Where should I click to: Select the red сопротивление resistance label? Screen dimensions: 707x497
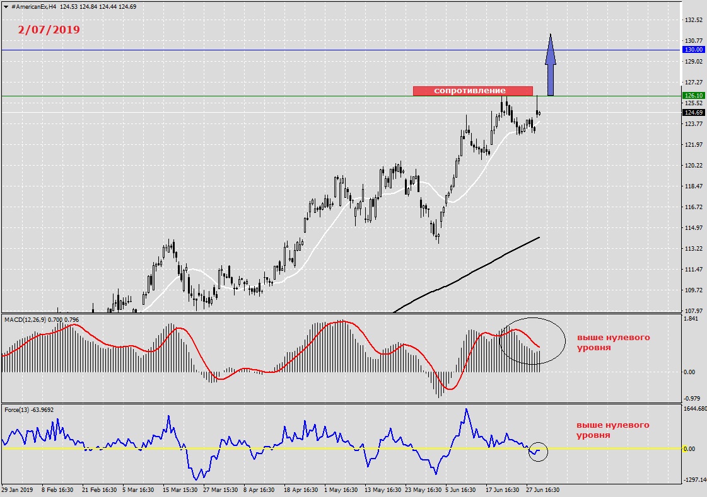click(x=472, y=91)
